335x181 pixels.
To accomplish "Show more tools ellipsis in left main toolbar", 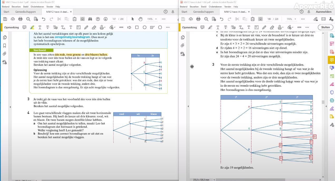I will click(164, 19).
